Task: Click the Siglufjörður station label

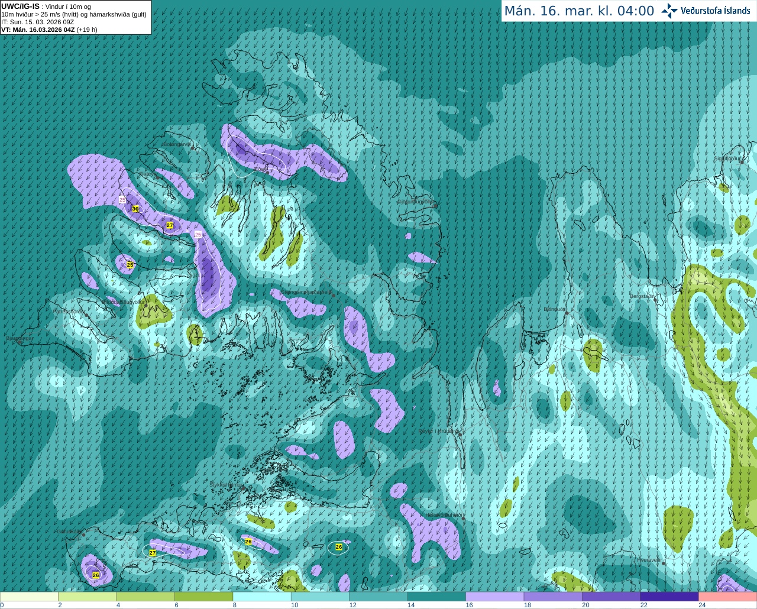Action: click(x=727, y=158)
